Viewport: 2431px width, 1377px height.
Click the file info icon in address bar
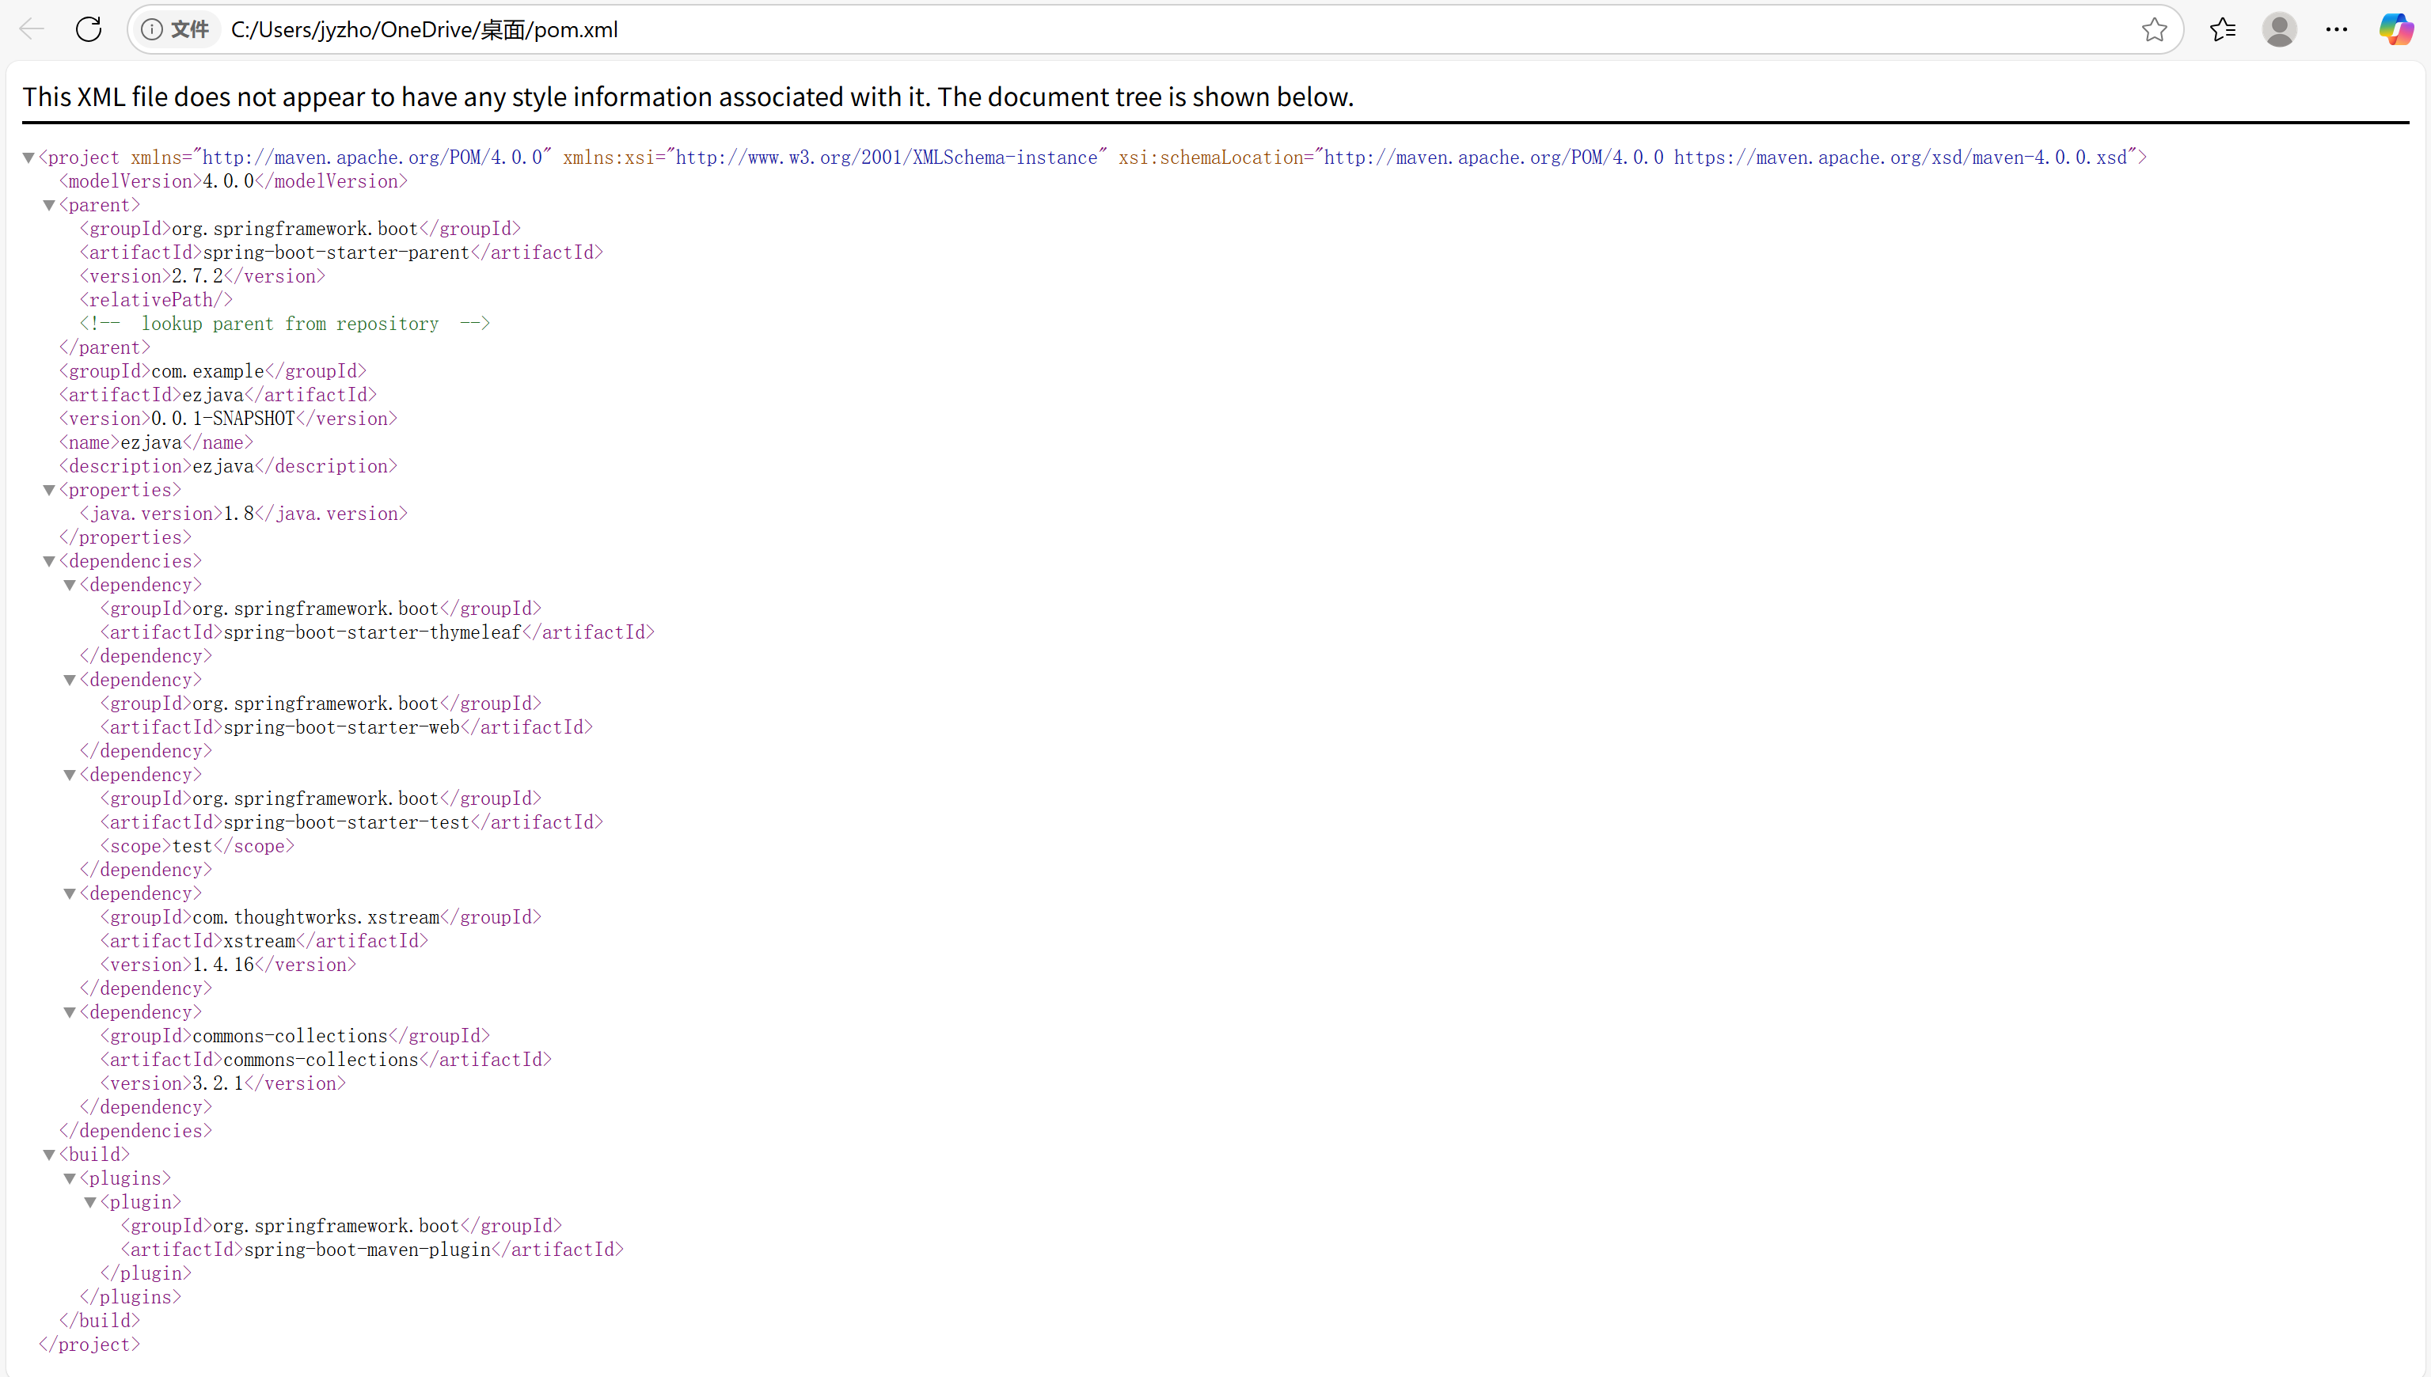(x=151, y=29)
